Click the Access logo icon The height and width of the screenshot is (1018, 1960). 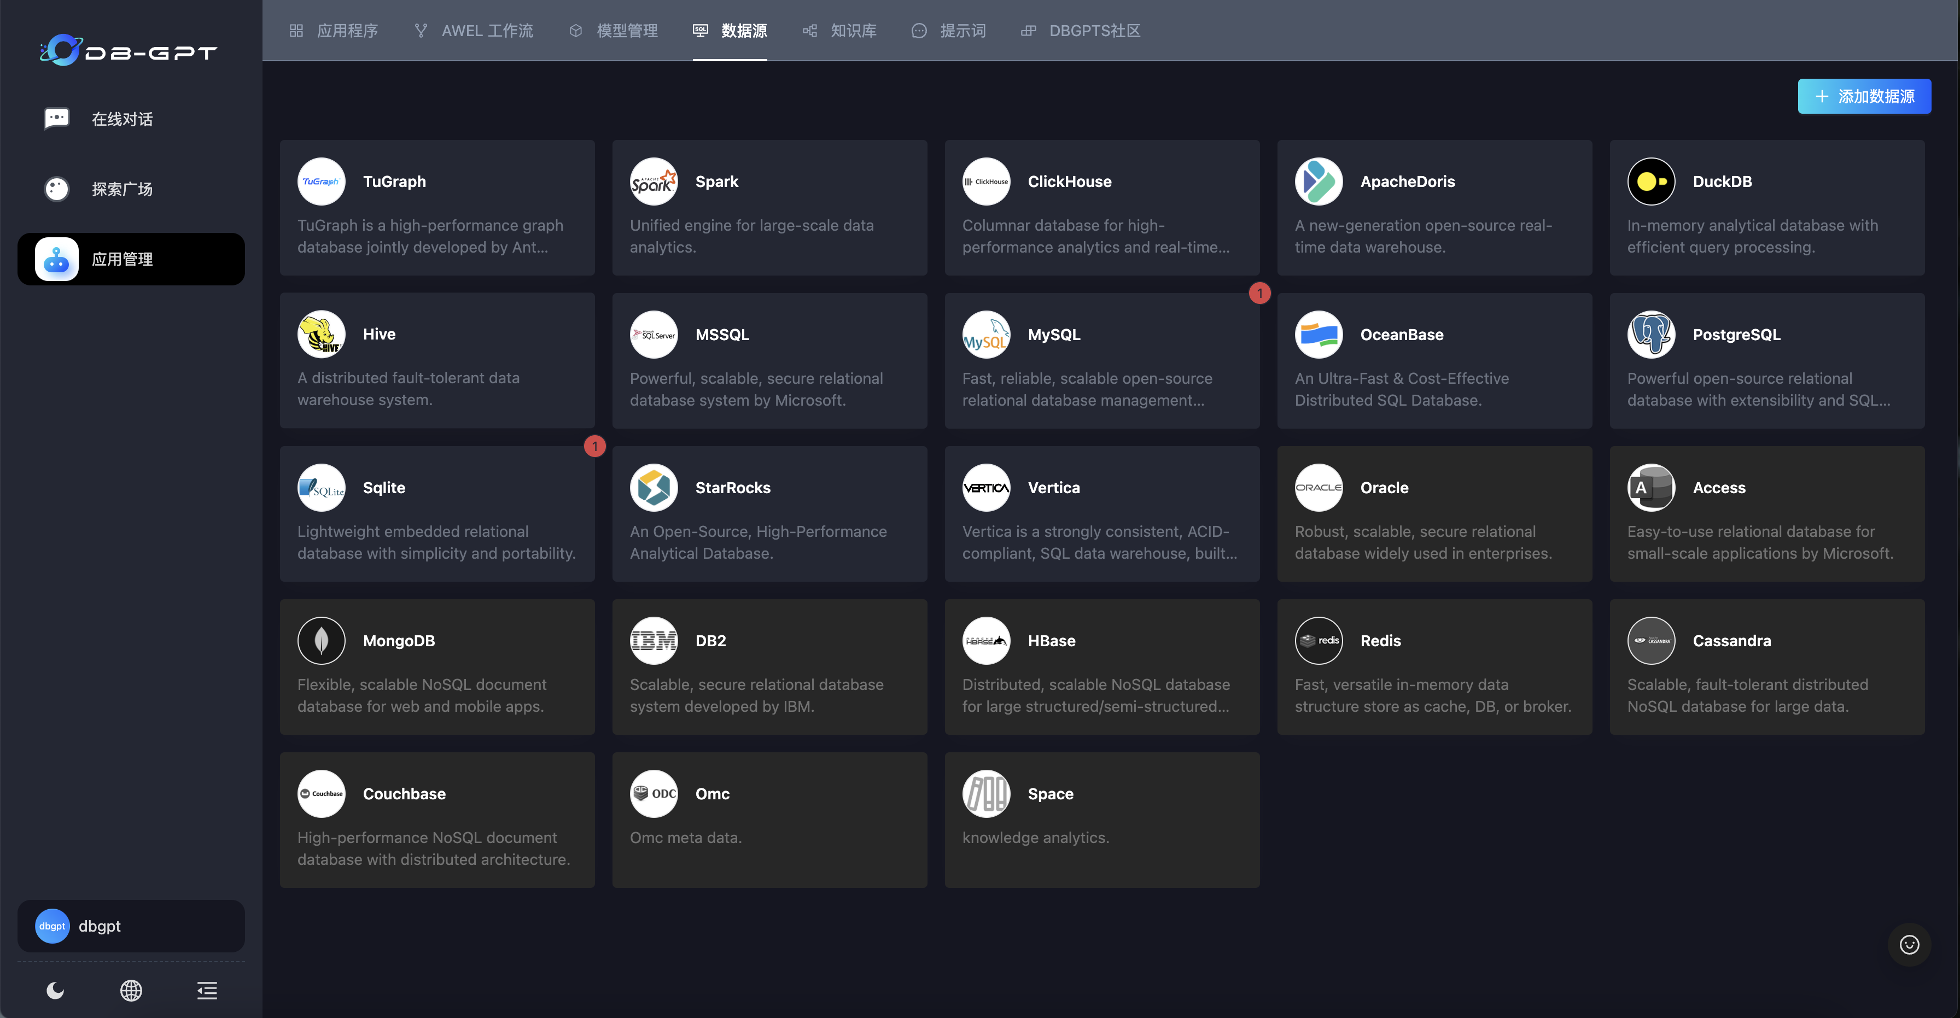[1651, 488]
